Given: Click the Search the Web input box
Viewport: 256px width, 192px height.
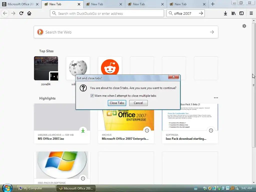Looking at the screenshot, I should point(126,32).
